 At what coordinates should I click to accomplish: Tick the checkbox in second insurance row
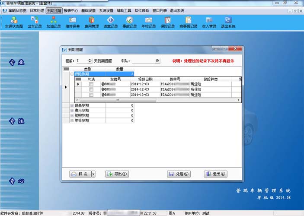[91, 89]
